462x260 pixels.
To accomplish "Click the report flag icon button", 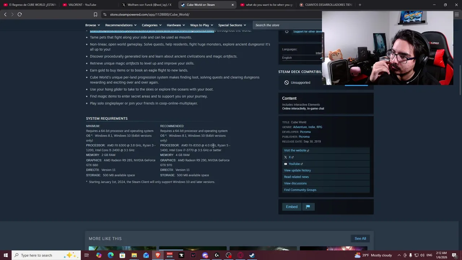I will (x=308, y=207).
